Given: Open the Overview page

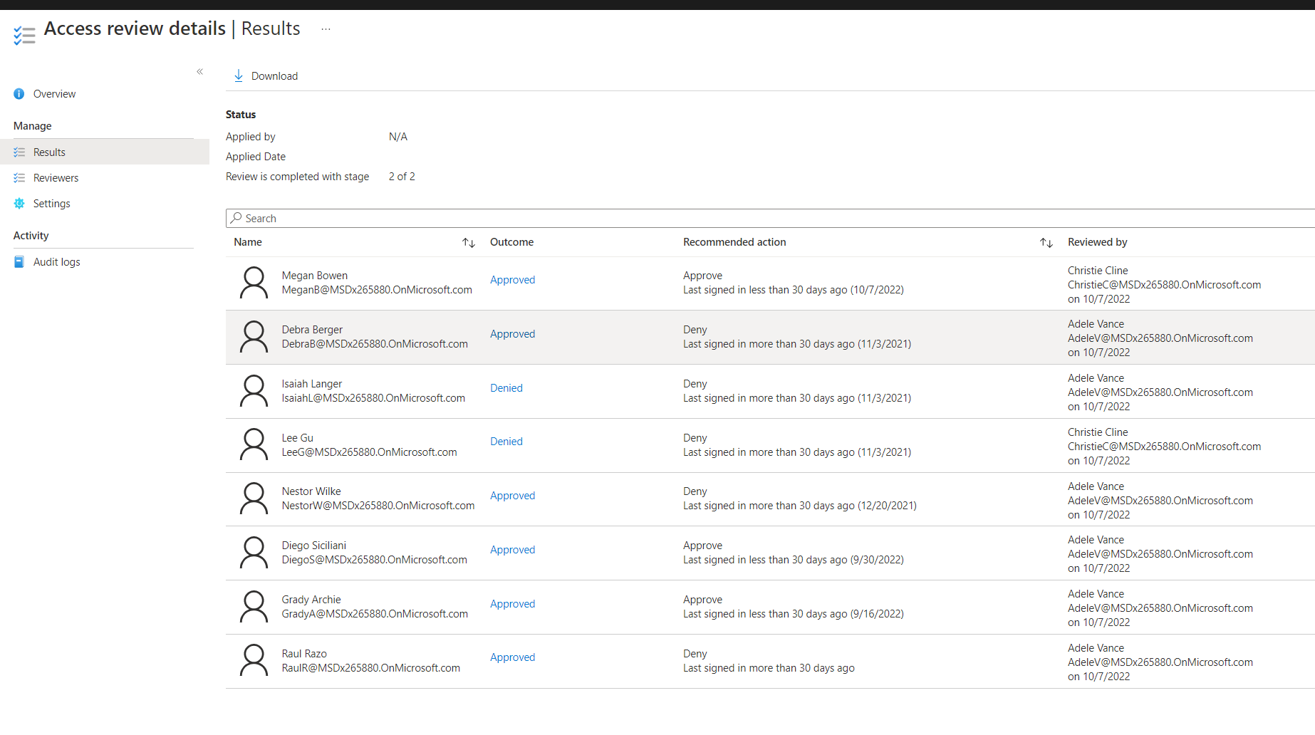Looking at the screenshot, I should (x=54, y=93).
